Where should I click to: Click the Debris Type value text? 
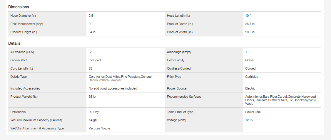pos(120,78)
